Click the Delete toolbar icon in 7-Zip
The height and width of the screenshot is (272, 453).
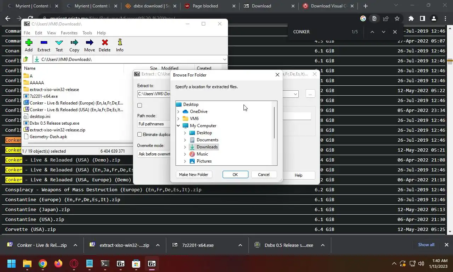(105, 45)
